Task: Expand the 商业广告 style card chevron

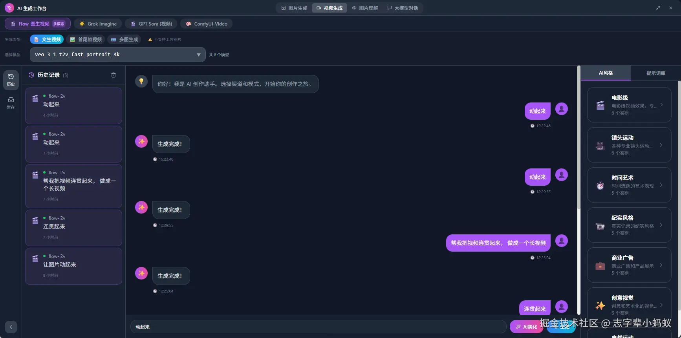Action: (x=661, y=265)
